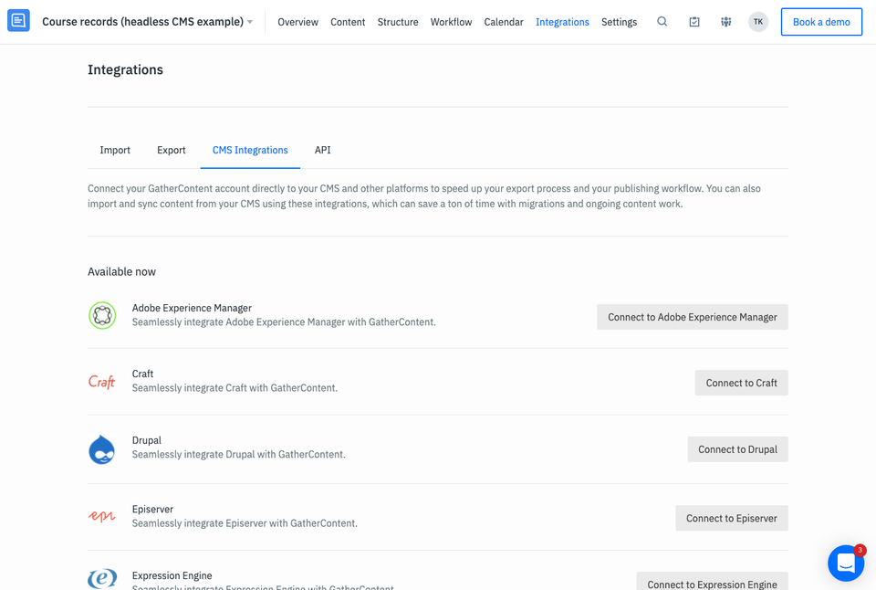This screenshot has height=590, width=876.
Task: Open the TK user avatar menu
Action: click(x=758, y=22)
